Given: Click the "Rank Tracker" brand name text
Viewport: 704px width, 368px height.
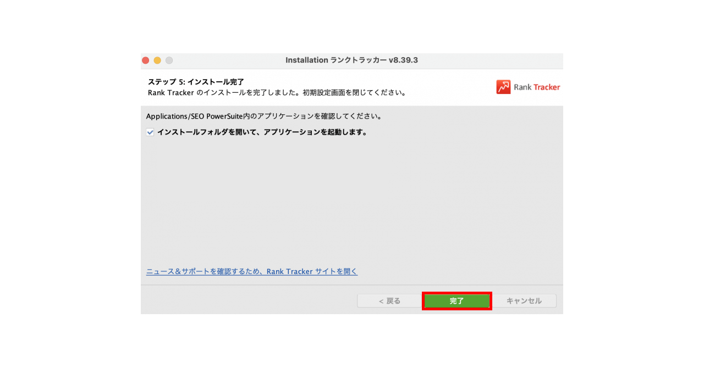Looking at the screenshot, I should tap(536, 87).
